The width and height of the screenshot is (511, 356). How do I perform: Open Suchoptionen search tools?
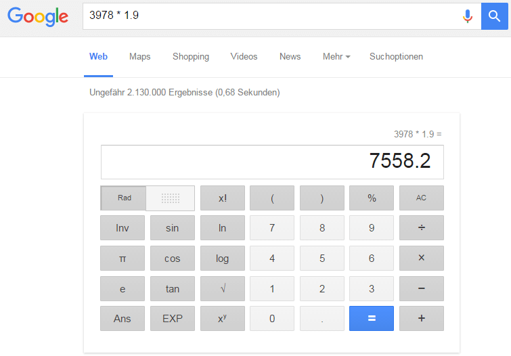coord(396,56)
